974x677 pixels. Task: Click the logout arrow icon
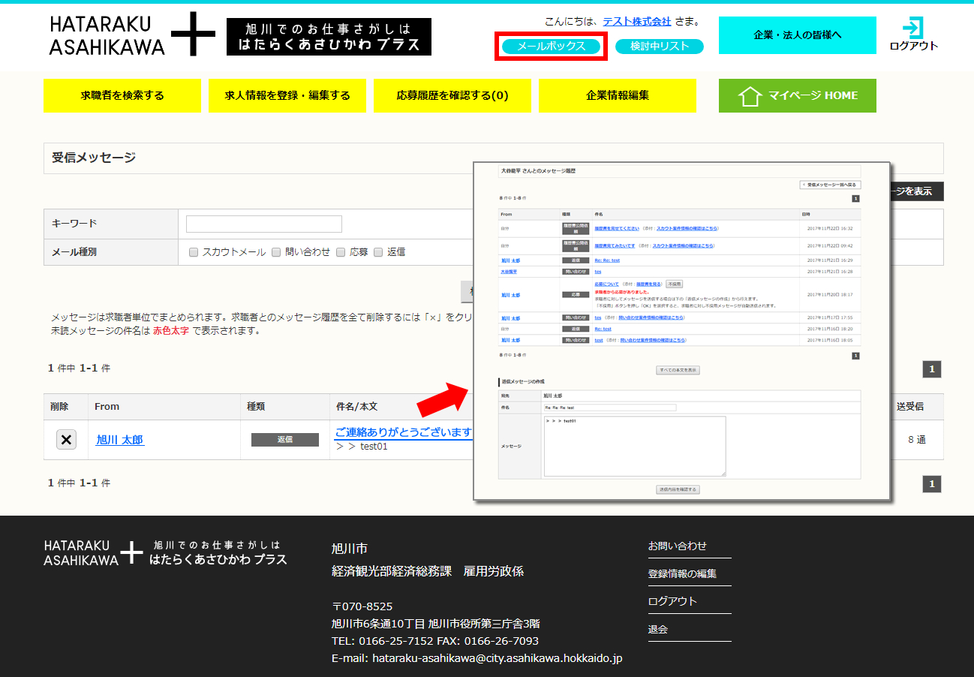tap(913, 28)
